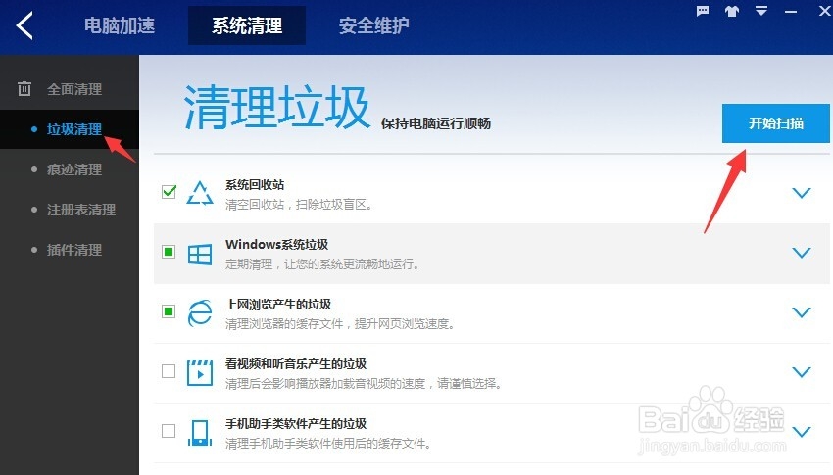Screen dimensions: 833x475
Task: Uncheck the 系统回收站 checkbox
Action: point(169,191)
